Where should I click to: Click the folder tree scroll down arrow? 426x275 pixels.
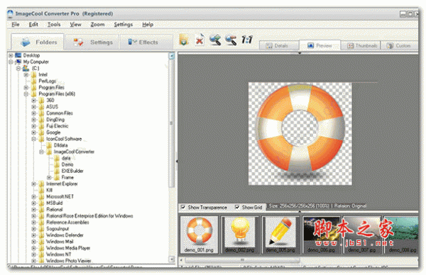point(172,259)
